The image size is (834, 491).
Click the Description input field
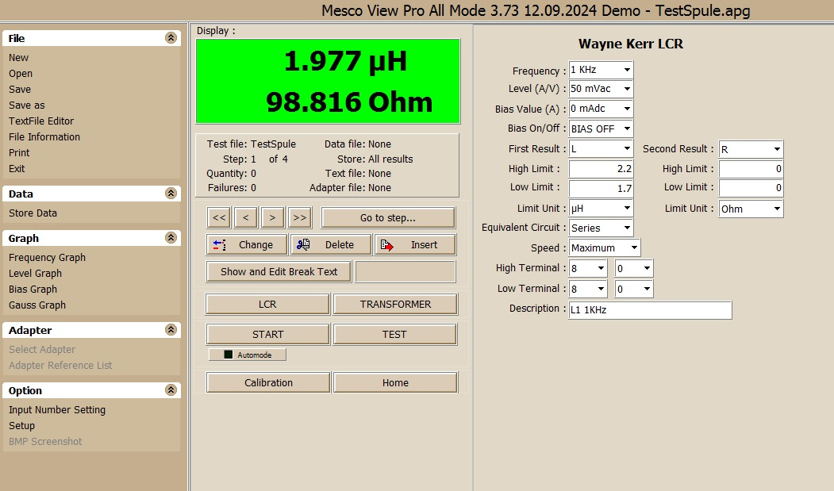[649, 310]
